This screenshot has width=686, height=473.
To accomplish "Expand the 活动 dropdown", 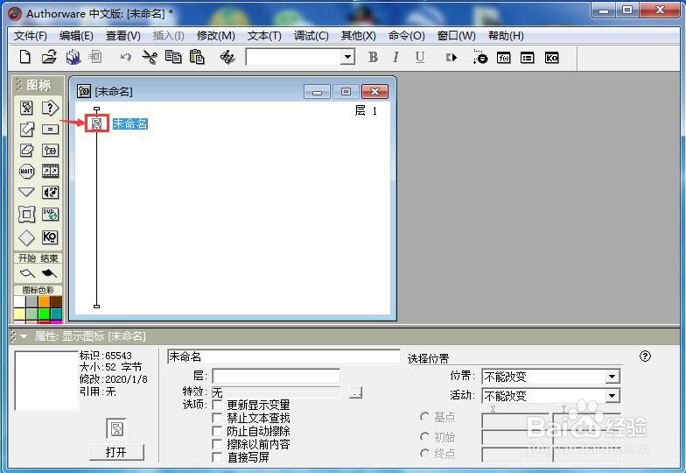I will 612,396.
